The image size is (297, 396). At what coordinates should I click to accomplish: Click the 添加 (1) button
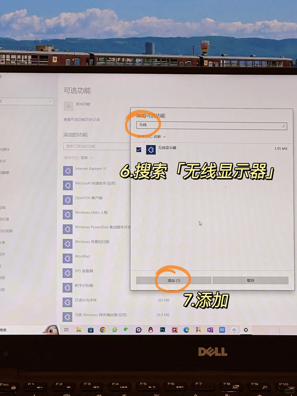tap(174, 280)
